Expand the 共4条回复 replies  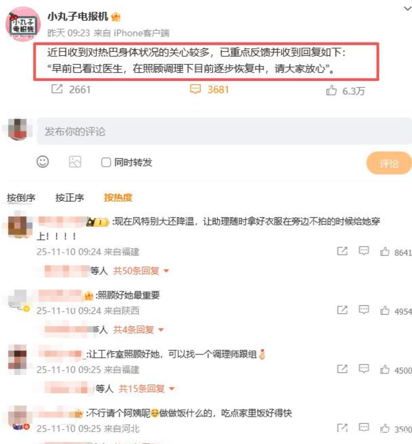(138, 329)
